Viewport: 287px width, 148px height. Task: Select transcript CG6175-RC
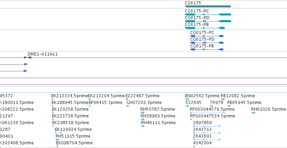click(208, 14)
